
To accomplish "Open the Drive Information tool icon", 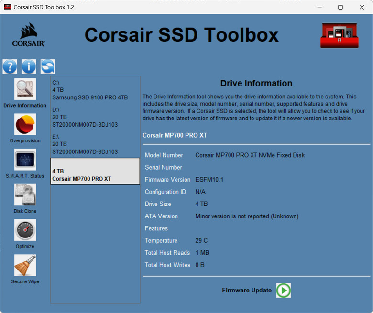I will click(25, 89).
